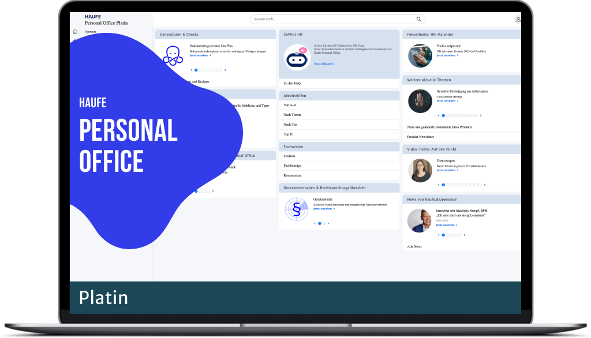Click the Gesetzesradar paragraph radar icon
Screen dimensions: 591x338
[x=296, y=209]
